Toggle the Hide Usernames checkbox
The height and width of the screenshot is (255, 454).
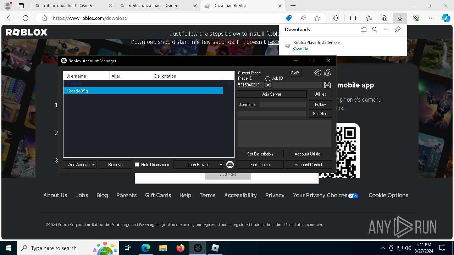[137, 165]
